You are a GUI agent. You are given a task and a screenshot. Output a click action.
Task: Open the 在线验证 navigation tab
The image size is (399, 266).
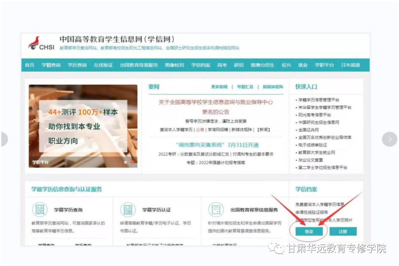pyautogui.click(x=103, y=65)
